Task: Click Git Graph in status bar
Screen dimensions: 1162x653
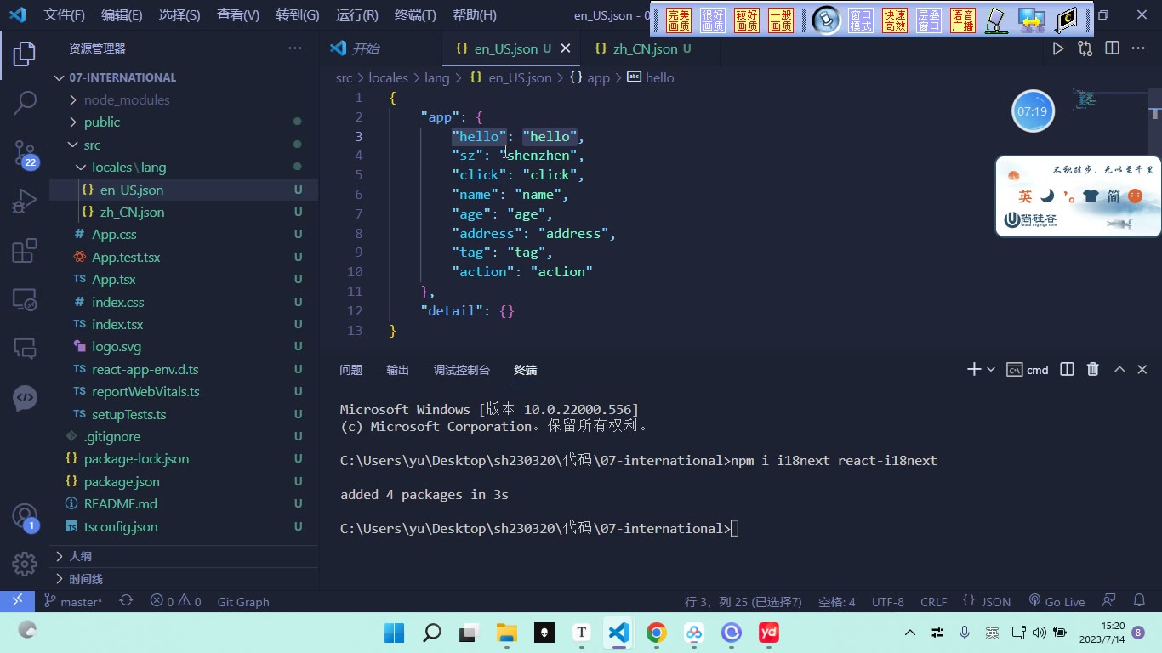Action: tap(243, 601)
